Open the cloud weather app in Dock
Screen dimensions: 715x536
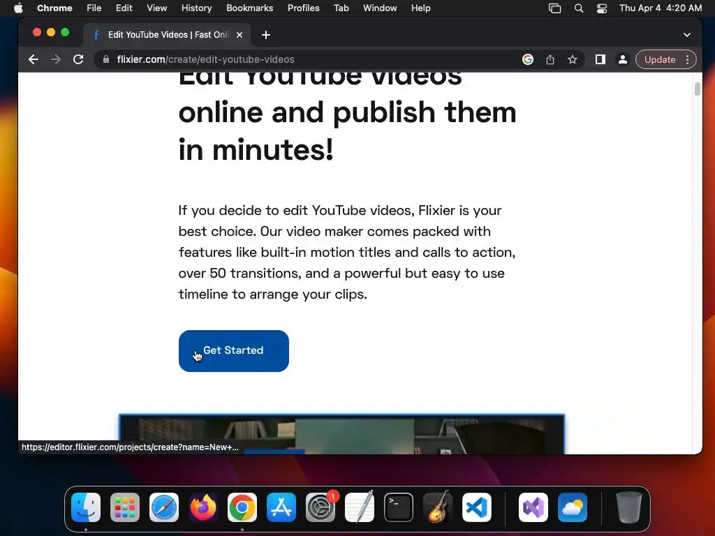coord(573,507)
